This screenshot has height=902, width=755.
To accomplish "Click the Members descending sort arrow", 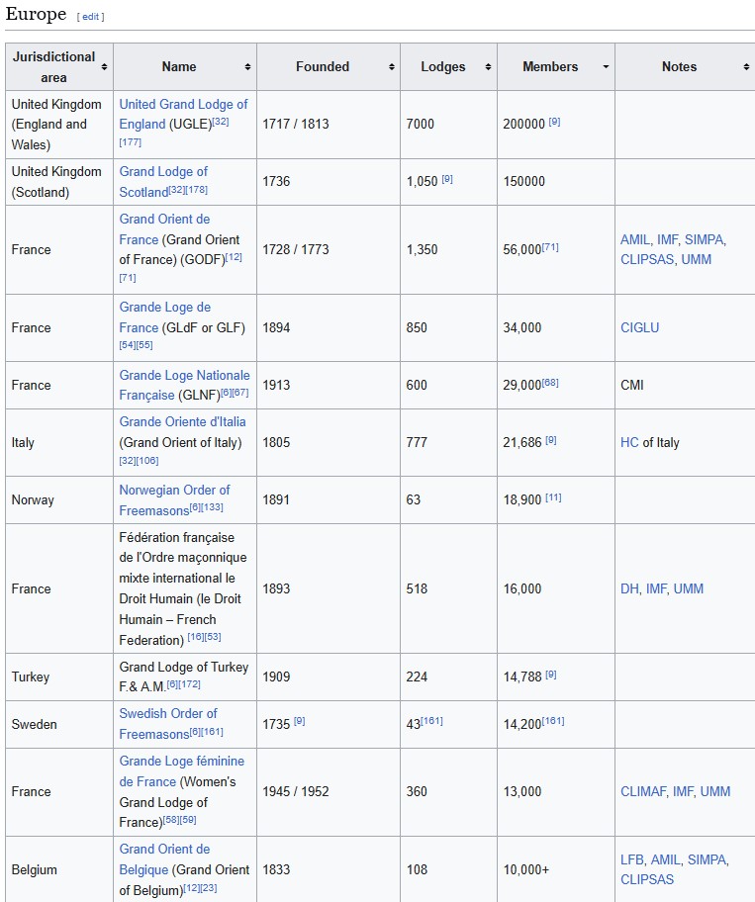I will coord(606,66).
